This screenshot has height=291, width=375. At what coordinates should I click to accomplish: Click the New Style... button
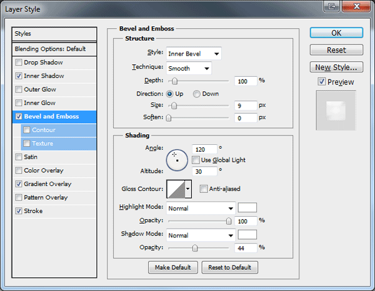[336, 67]
